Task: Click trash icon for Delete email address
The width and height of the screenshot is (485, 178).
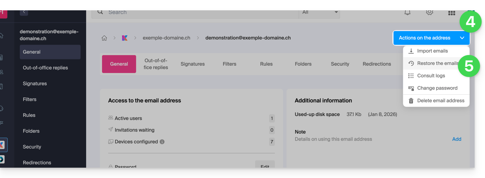Action: pyautogui.click(x=411, y=101)
